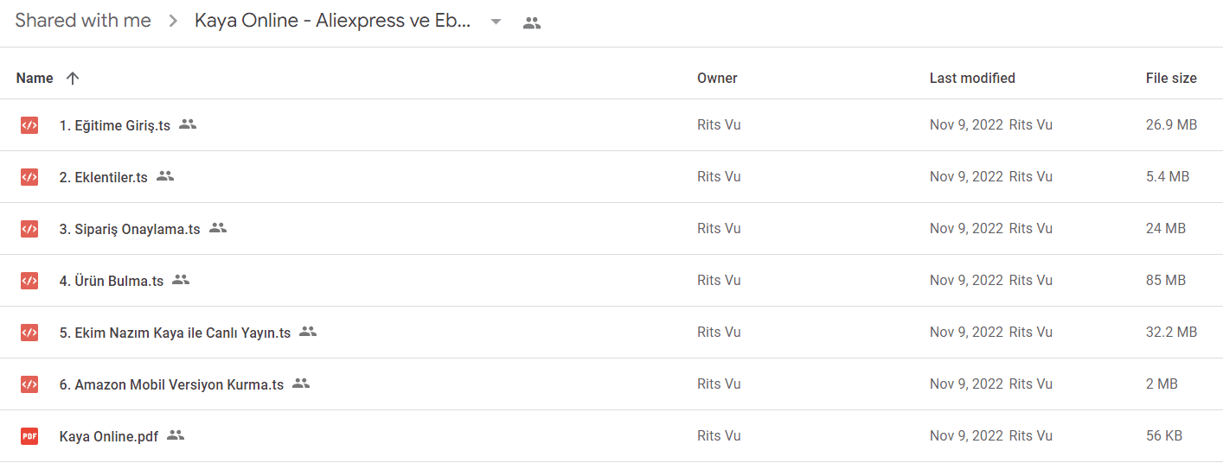
Task: Click the shared icon beside Sipariş Onaylama.ts
Action: pos(218,228)
